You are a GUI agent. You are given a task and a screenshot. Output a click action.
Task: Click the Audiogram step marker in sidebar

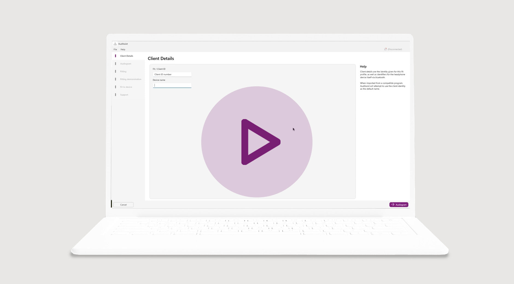point(115,64)
